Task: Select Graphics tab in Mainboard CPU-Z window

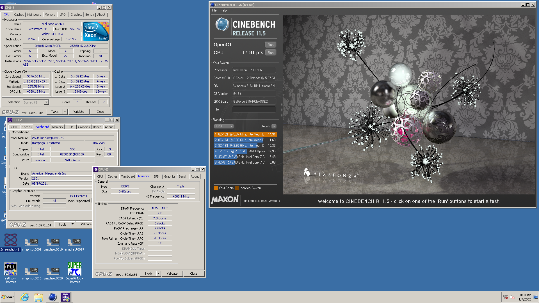Action: point(84,127)
